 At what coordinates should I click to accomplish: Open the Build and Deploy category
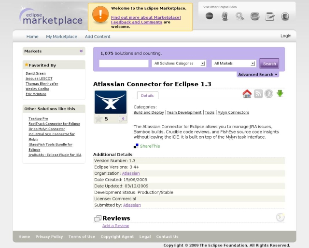click(x=149, y=112)
